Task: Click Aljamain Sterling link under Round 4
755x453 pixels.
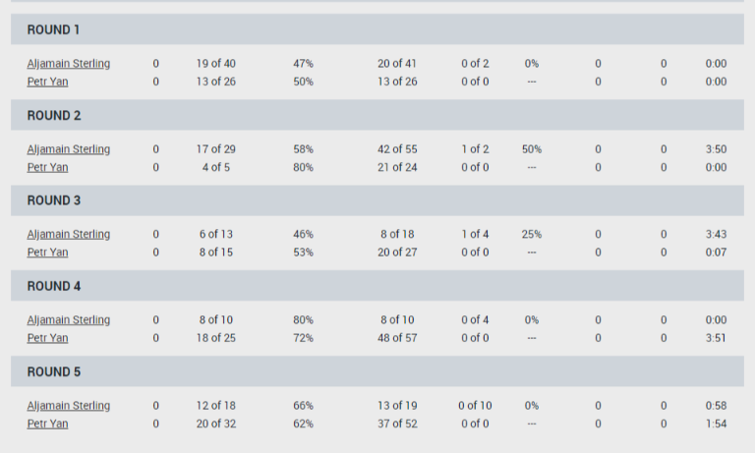Action: click(x=68, y=320)
